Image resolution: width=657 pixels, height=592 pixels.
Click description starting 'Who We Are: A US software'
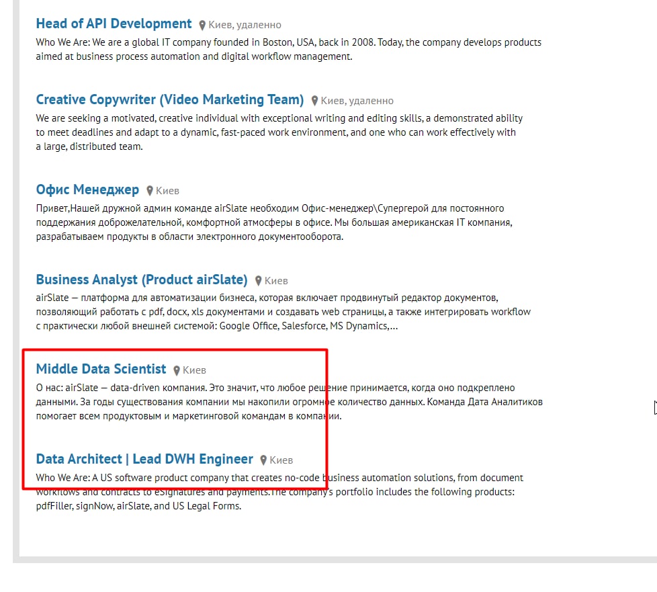[x=279, y=492]
